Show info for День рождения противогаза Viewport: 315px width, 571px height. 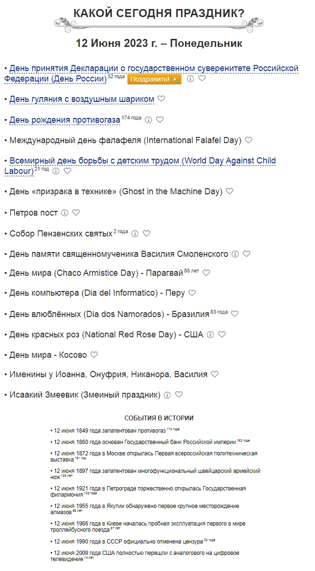coord(148,120)
